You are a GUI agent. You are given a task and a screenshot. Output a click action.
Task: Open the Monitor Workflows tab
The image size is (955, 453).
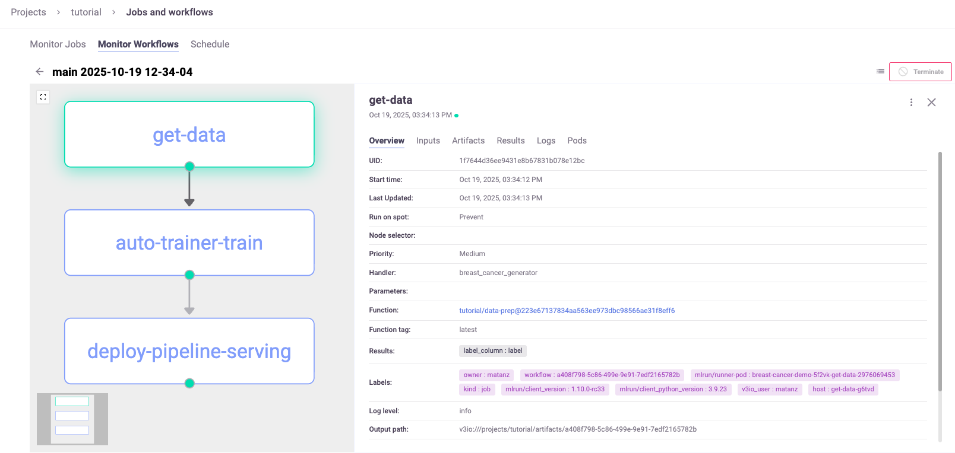138,44
